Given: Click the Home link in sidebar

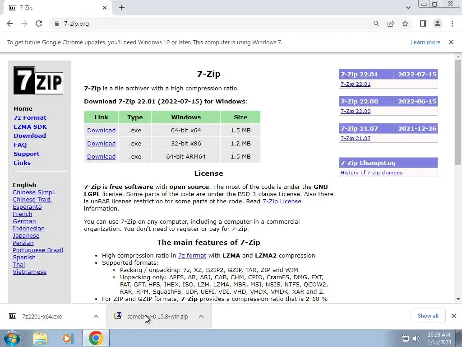Looking at the screenshot, I should [x=23, y=108].
